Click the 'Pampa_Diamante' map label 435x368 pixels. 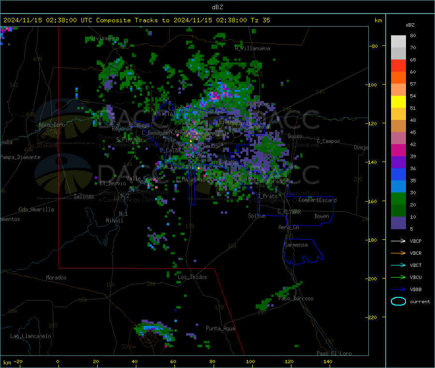20,157
